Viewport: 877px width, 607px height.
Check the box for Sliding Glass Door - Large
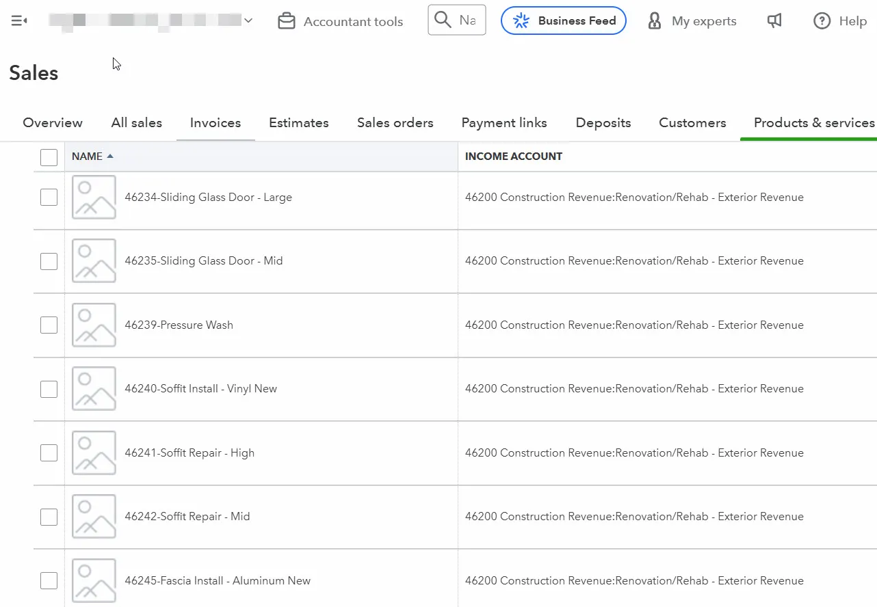[49, 198]
